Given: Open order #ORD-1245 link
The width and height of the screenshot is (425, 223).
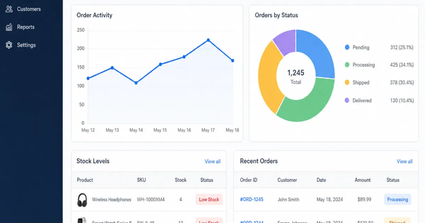Looking at the screenshot, I should 252,199.
